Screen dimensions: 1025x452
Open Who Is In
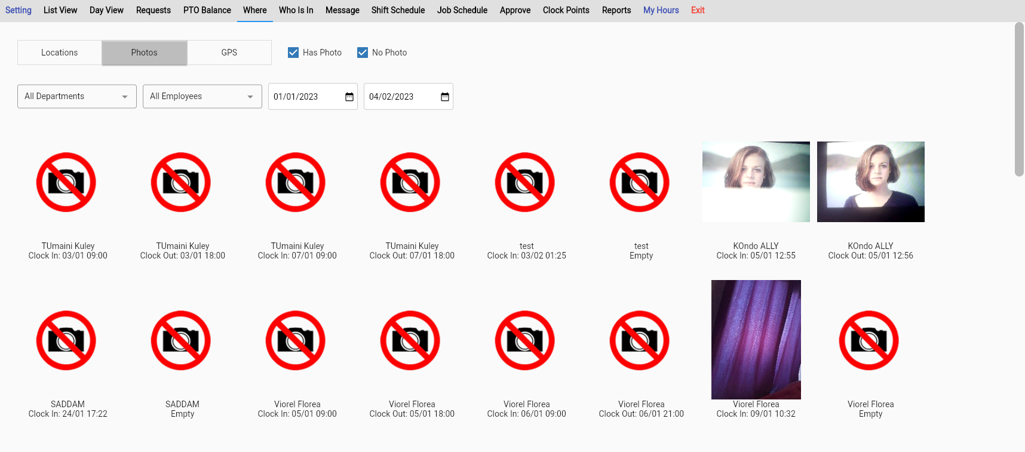coord(296,10)
